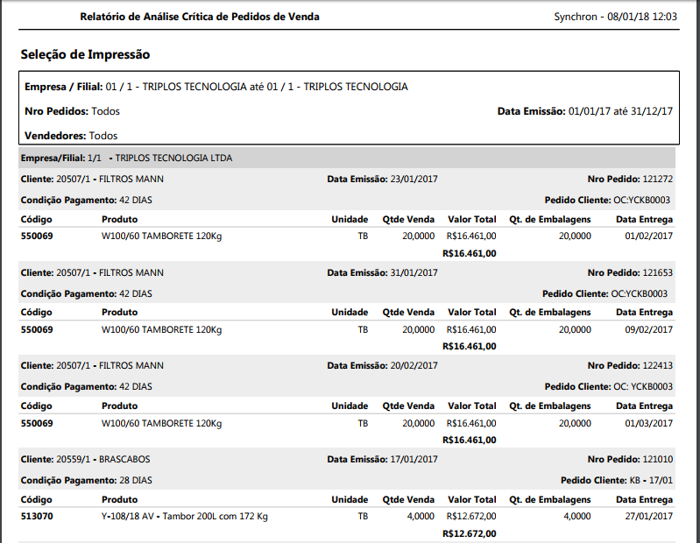Select 'Data Emissão: 31/01/2017'
The image size is (700, 543).
[382, 272]
